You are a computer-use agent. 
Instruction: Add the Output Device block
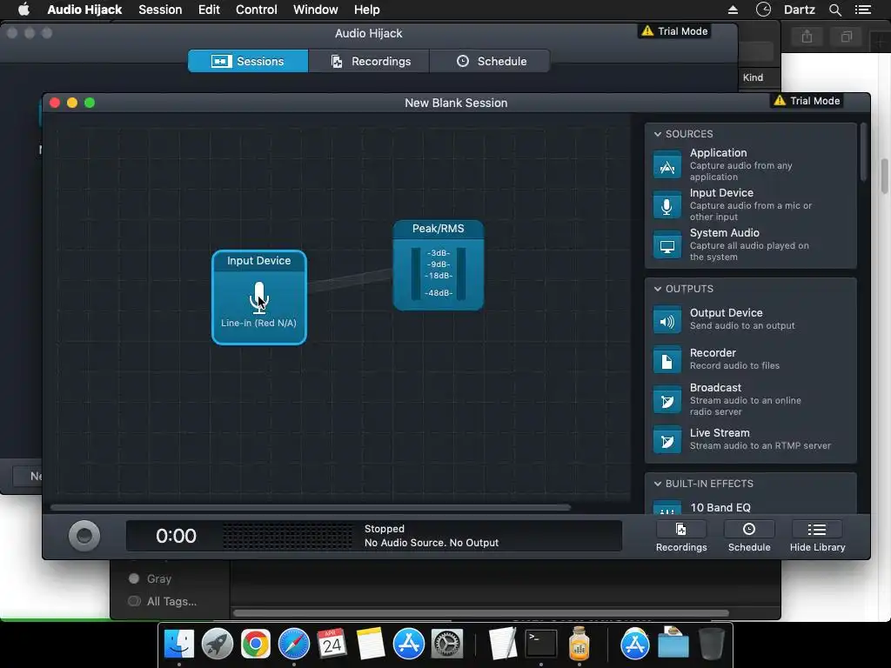(x=750, y=319)
